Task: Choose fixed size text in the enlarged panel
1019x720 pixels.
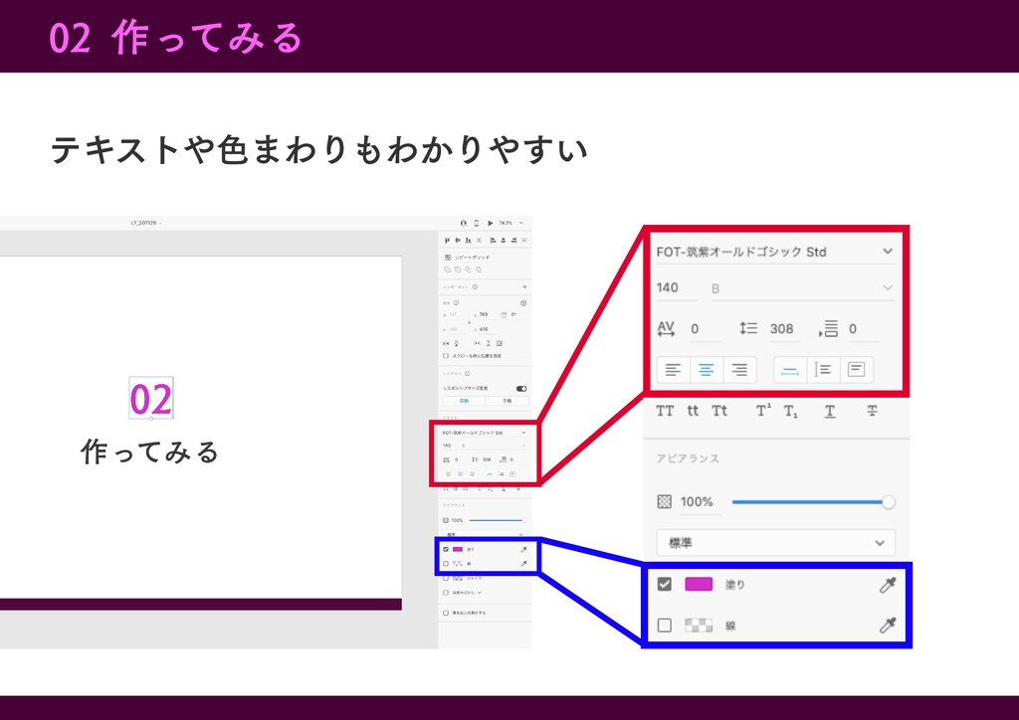Action: 857,369
